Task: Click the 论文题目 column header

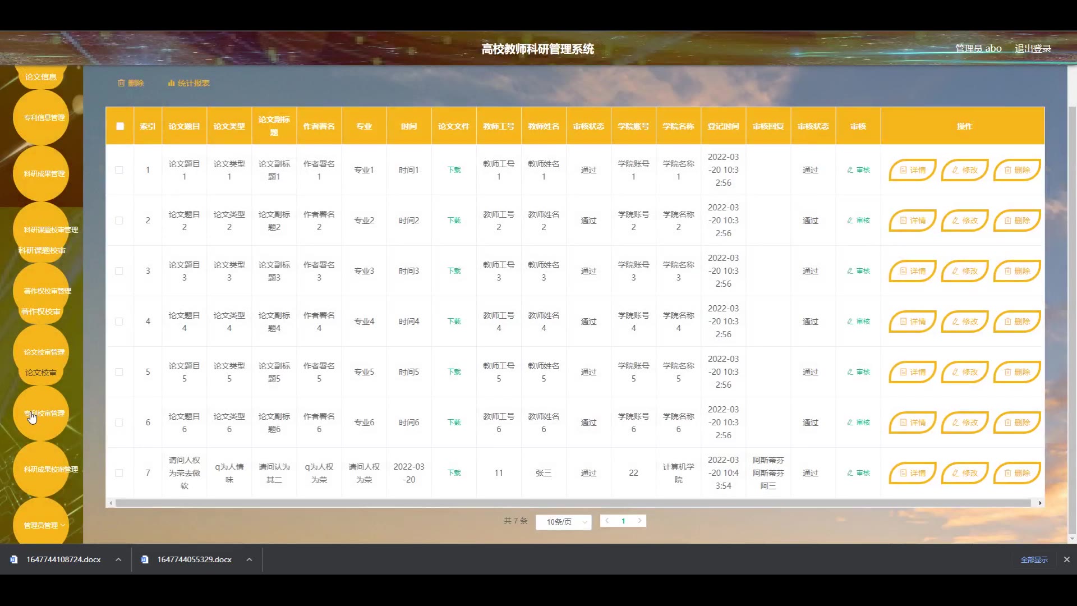Action: point(184,126)
